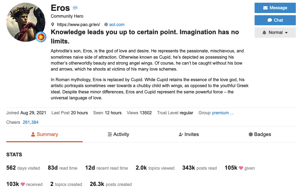The width and height of the screenshot is (298, 193).
Task: Expand the Group list ellipsis
Action: click(232, 113)
